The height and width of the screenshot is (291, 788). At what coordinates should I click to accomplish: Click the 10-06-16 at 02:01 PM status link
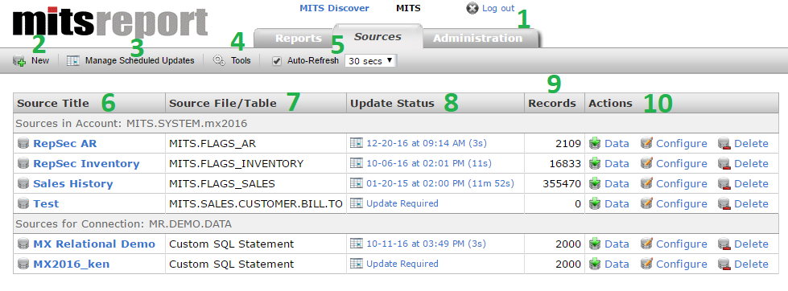pos(429,163)
